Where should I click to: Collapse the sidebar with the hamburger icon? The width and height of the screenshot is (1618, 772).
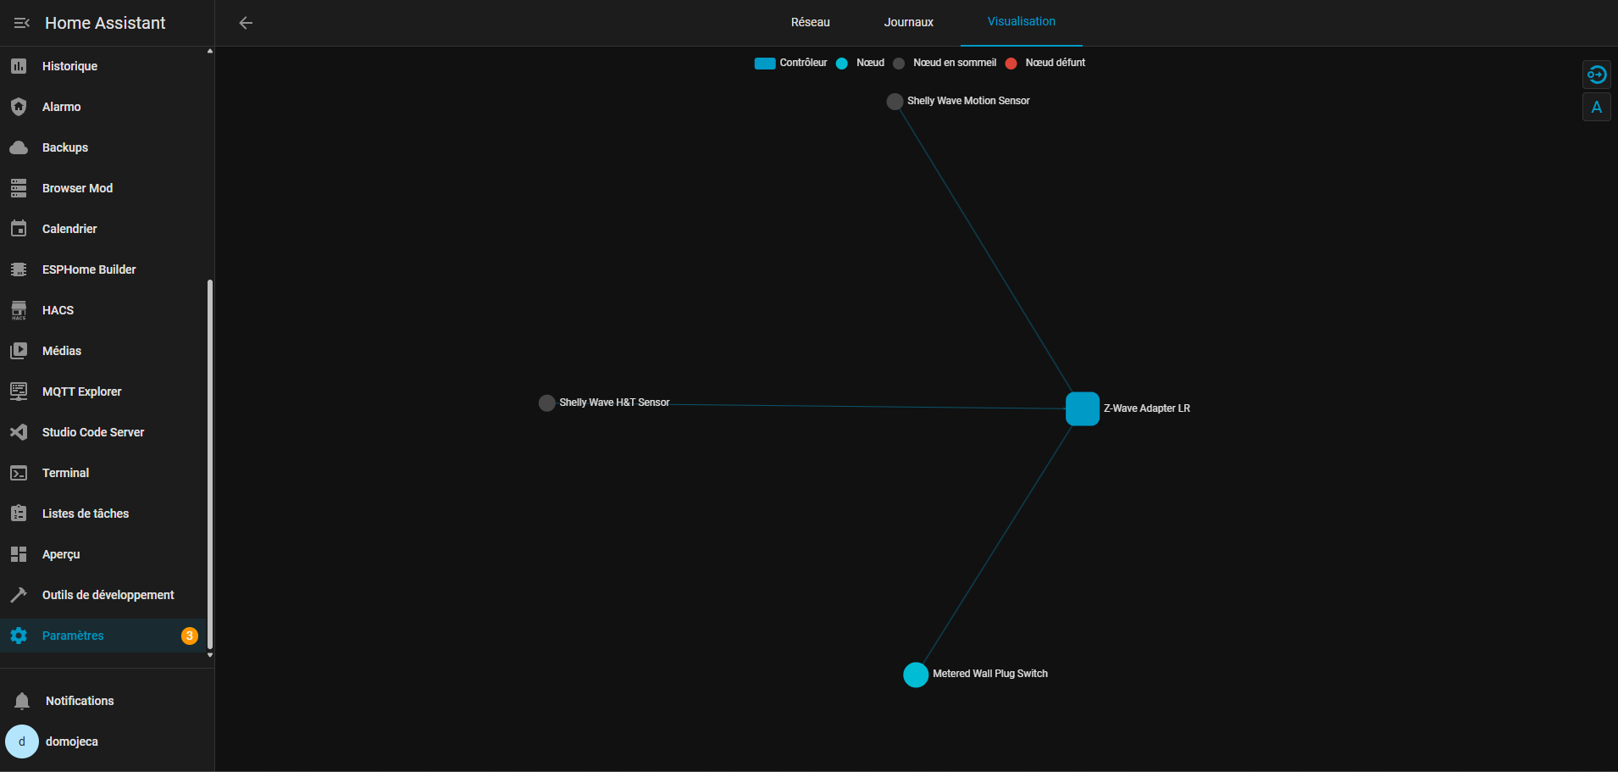click(22, 23)
